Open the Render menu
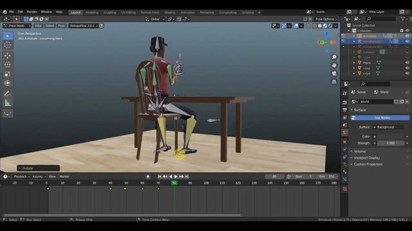Viewport: 412px width, 231px height. 32,12
